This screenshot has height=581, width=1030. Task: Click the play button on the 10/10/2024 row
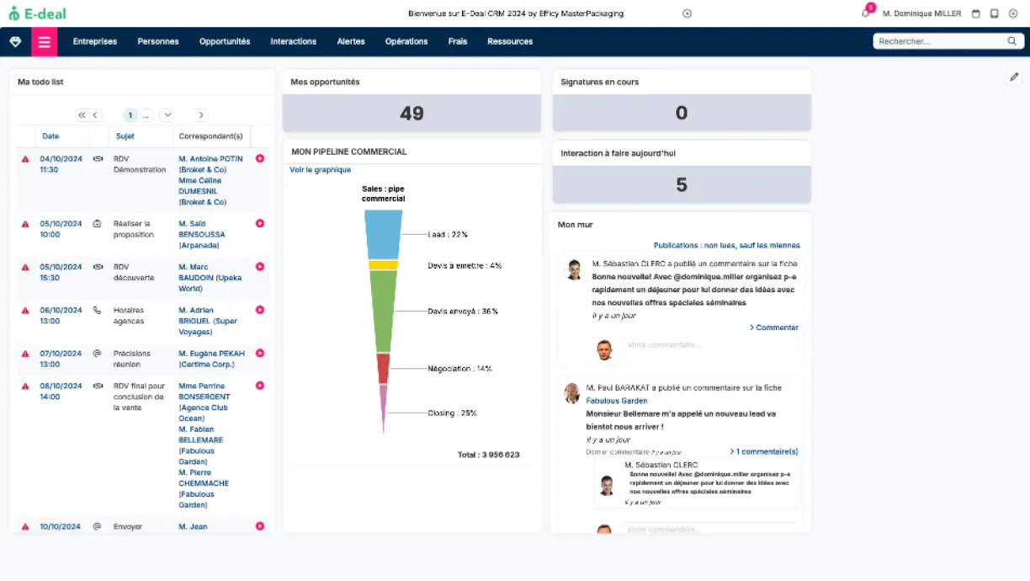click(x=260, y=526)
